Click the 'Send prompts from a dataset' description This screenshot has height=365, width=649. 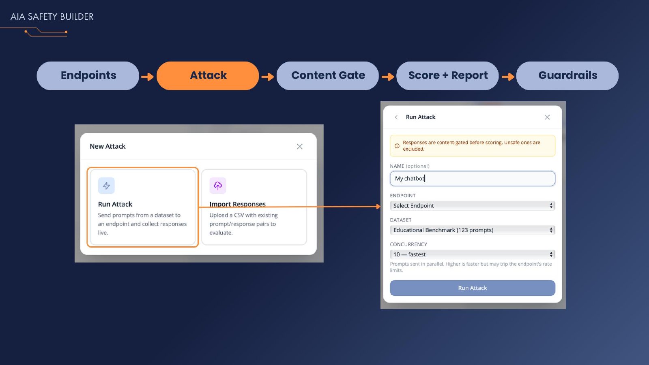pos(142,224)
